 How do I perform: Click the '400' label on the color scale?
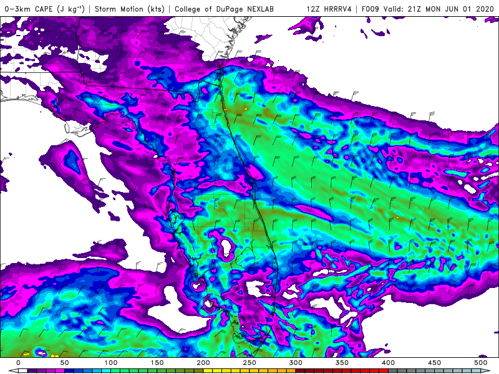tap(388, 363)
